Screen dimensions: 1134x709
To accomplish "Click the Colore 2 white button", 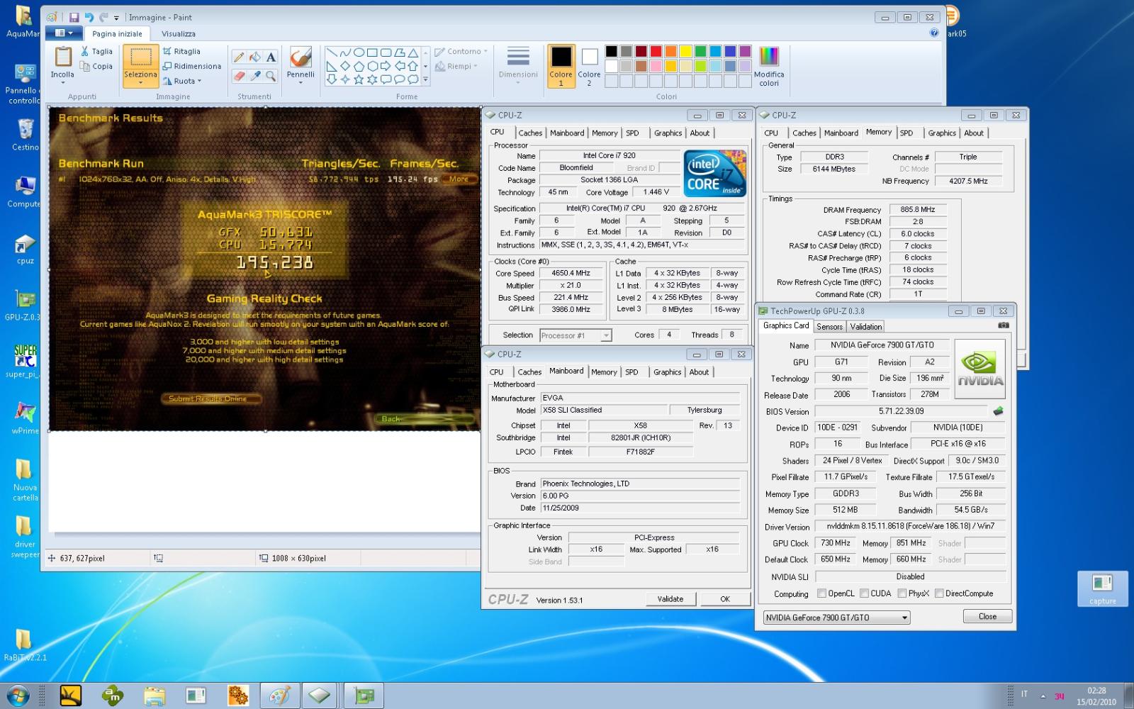I will point(589,66).
